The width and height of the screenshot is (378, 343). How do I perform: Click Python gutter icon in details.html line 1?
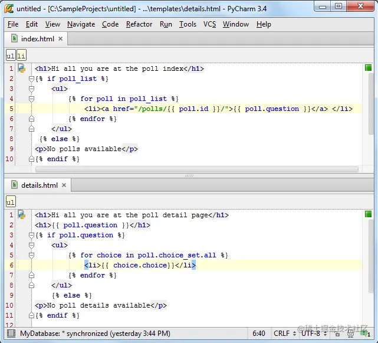pos(22,215)
